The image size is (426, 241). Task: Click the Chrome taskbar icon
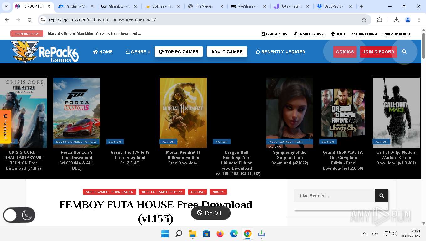coord(247,233)
